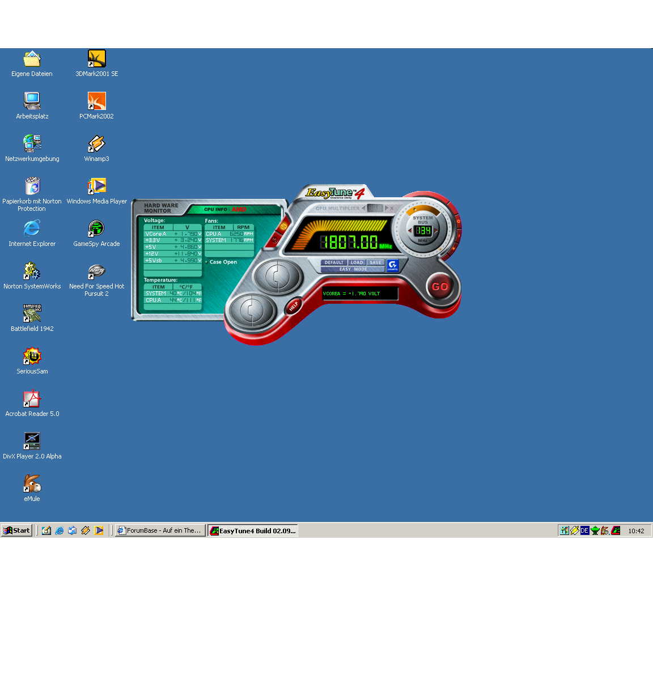Select the +5Vsb voltage row

click(x=173, y=261)
